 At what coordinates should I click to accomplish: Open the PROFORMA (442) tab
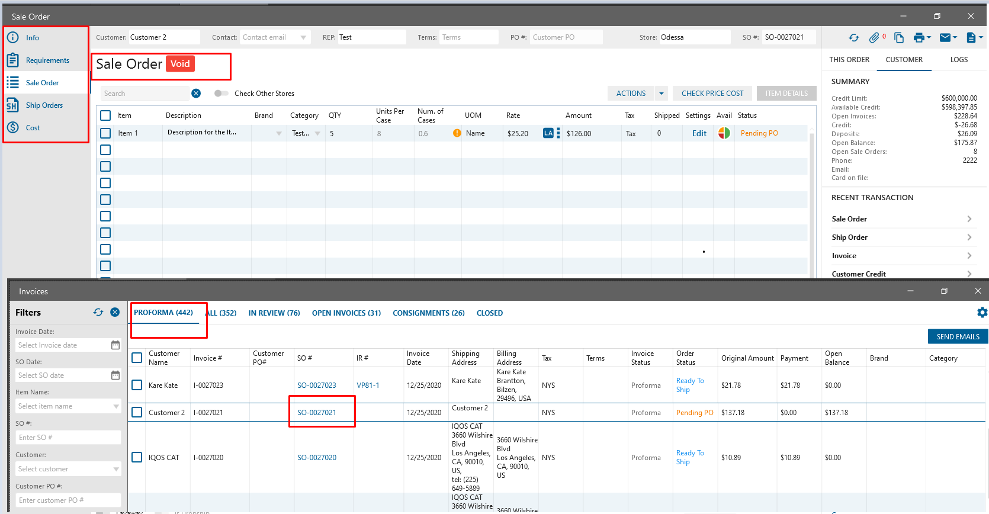coord(163,313)
